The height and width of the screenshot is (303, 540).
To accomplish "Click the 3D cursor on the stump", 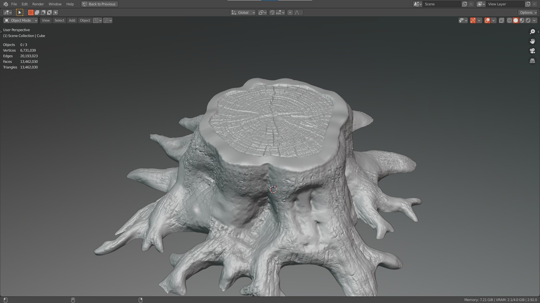I will tap(273, 189).
